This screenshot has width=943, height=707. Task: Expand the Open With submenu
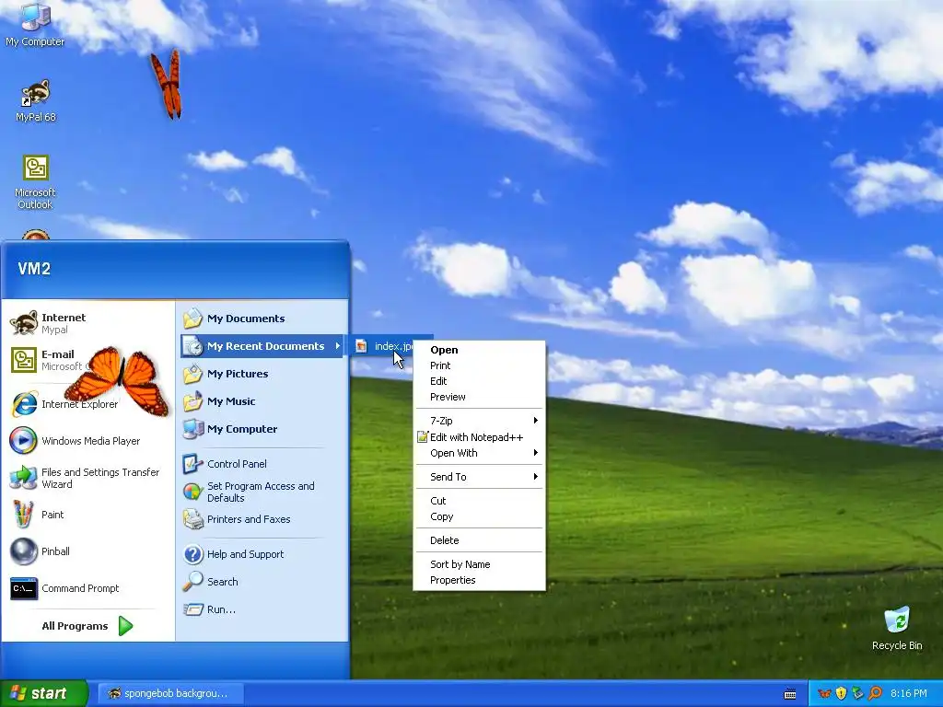(479, 453)
